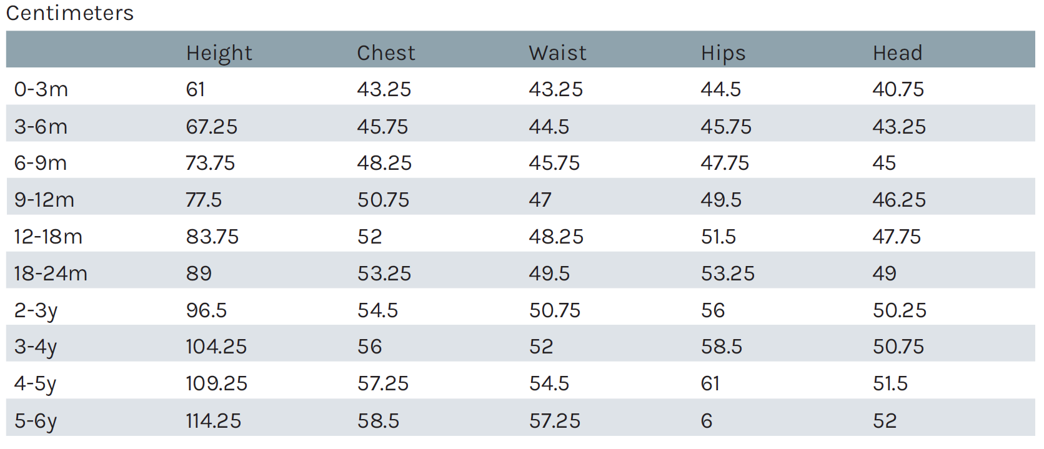Viewport: 1044px width, 449px height.
Task: Click the 5-6y size row label
Action: 36,421
